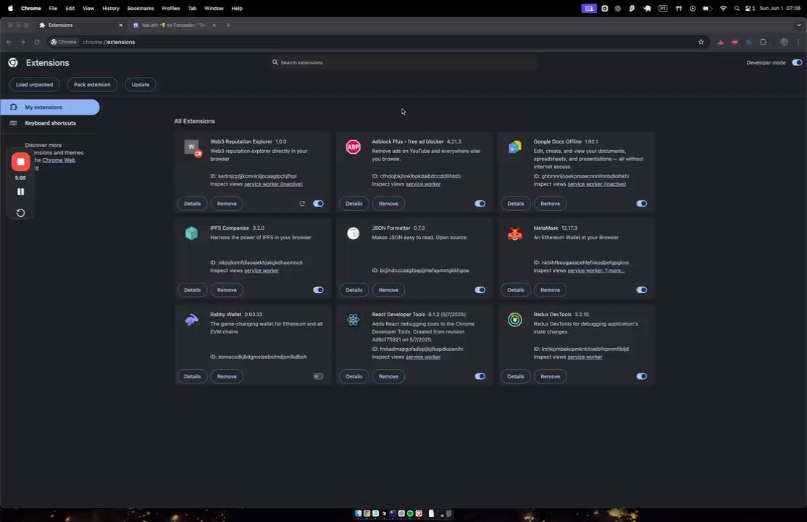The image size is (807, 522).
Task: Disable JSON Formatter extension
Action: 480,290
